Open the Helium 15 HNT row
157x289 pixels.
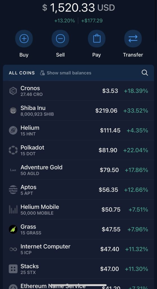pyautogui.click(x=78, y=130)
